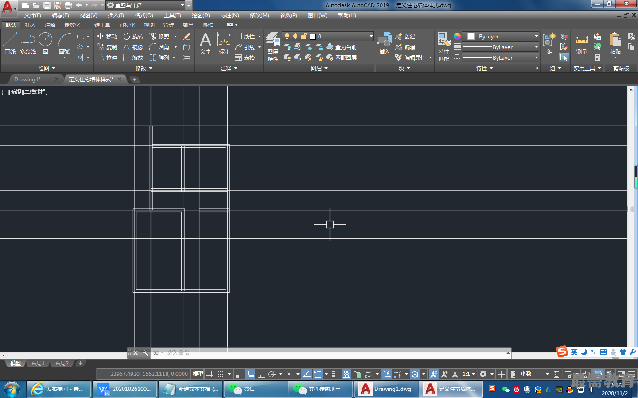
Task: Insert a Table (表格)
Action: (x=245, y=57)
